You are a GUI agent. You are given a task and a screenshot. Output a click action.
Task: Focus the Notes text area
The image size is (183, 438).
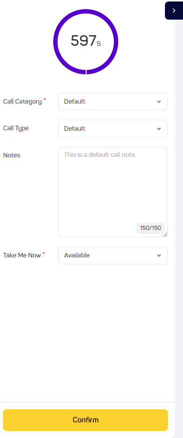[x=113, y=192]
